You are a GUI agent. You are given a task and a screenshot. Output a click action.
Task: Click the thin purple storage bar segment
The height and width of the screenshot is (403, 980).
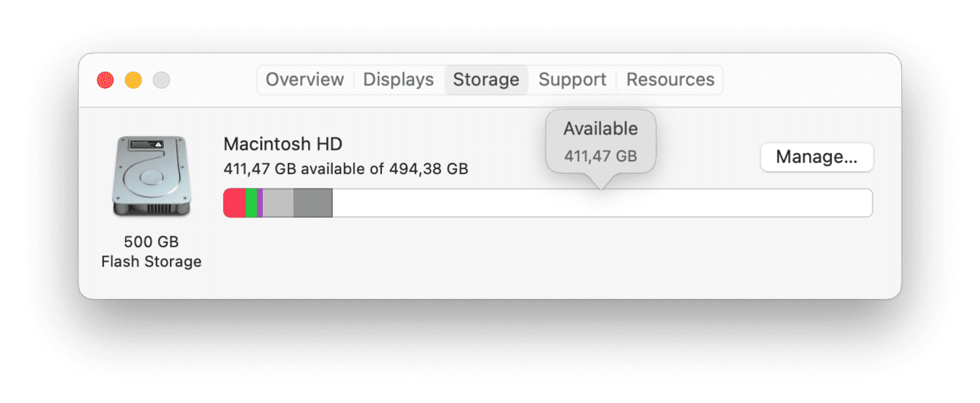tap(260, 203)
